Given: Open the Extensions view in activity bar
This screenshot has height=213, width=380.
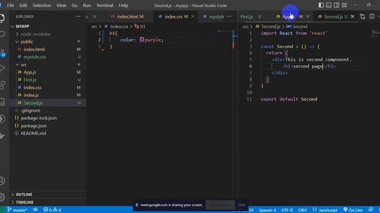Looking at the screenshot, I should [2, 85].
